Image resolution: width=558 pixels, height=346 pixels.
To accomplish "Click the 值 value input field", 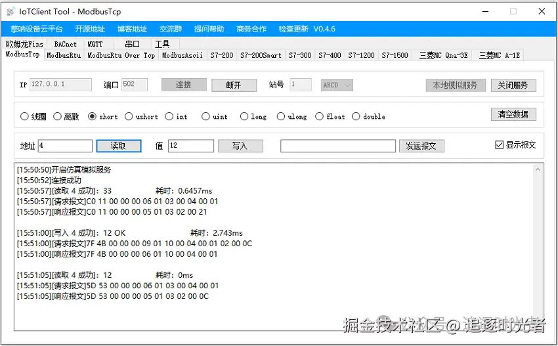I will pos(191,146).
